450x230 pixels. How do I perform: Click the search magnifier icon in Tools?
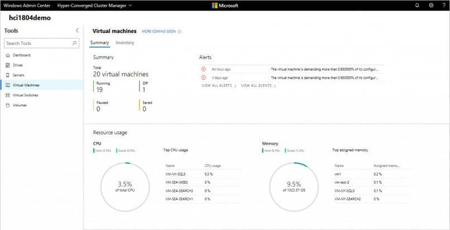point(75,43)
